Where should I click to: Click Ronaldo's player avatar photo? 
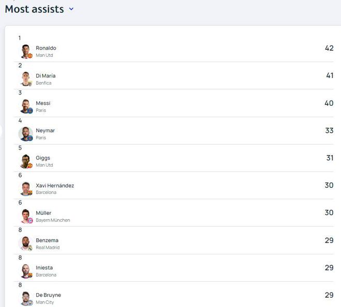26,51
